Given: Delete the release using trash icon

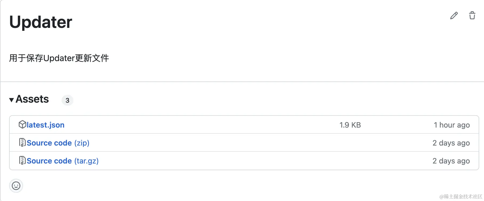Looking at the screenshot, I should 472,15.
